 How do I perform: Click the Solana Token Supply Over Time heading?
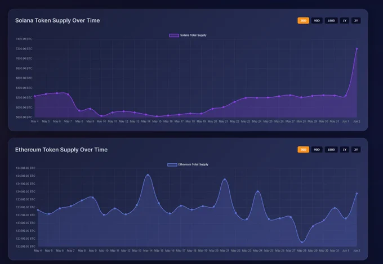(x=57, y=20)
